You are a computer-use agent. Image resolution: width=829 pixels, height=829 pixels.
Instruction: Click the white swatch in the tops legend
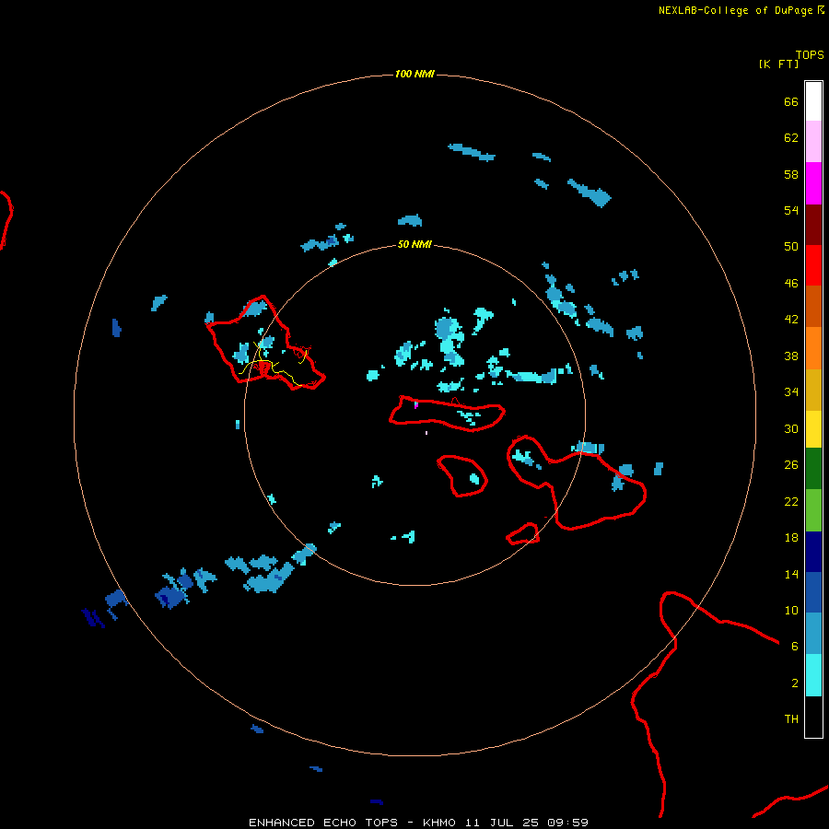pos(813,101)
